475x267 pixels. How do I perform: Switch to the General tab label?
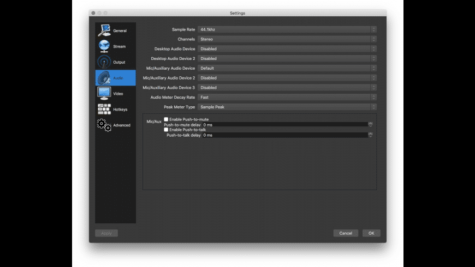click(x=120, y=31)
